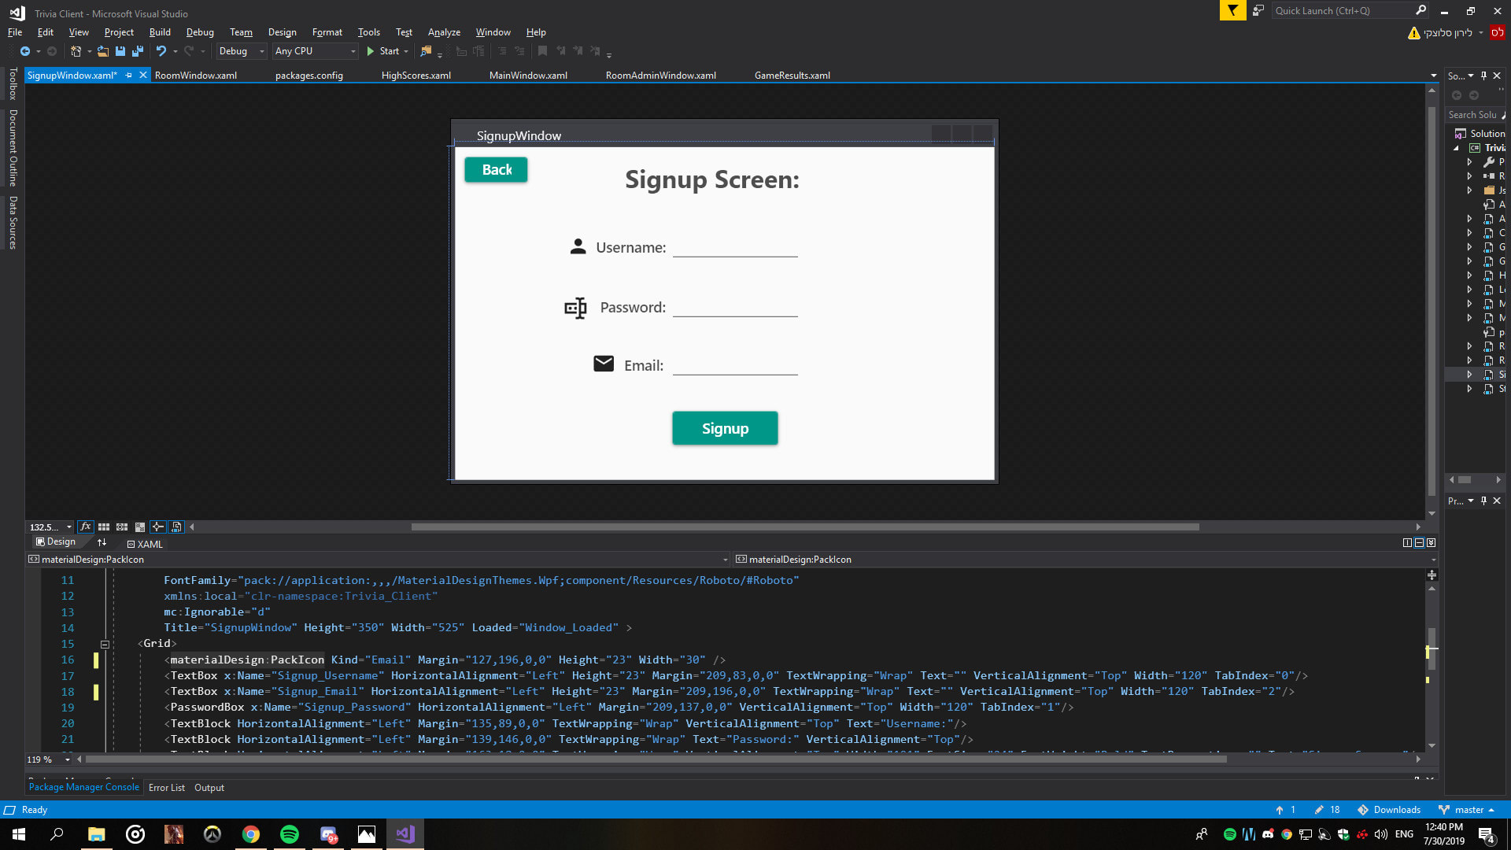Toggle the artboard checkerboard background in designer
The width and height of the screenshot is (1511, 850).
pos(140,527)
